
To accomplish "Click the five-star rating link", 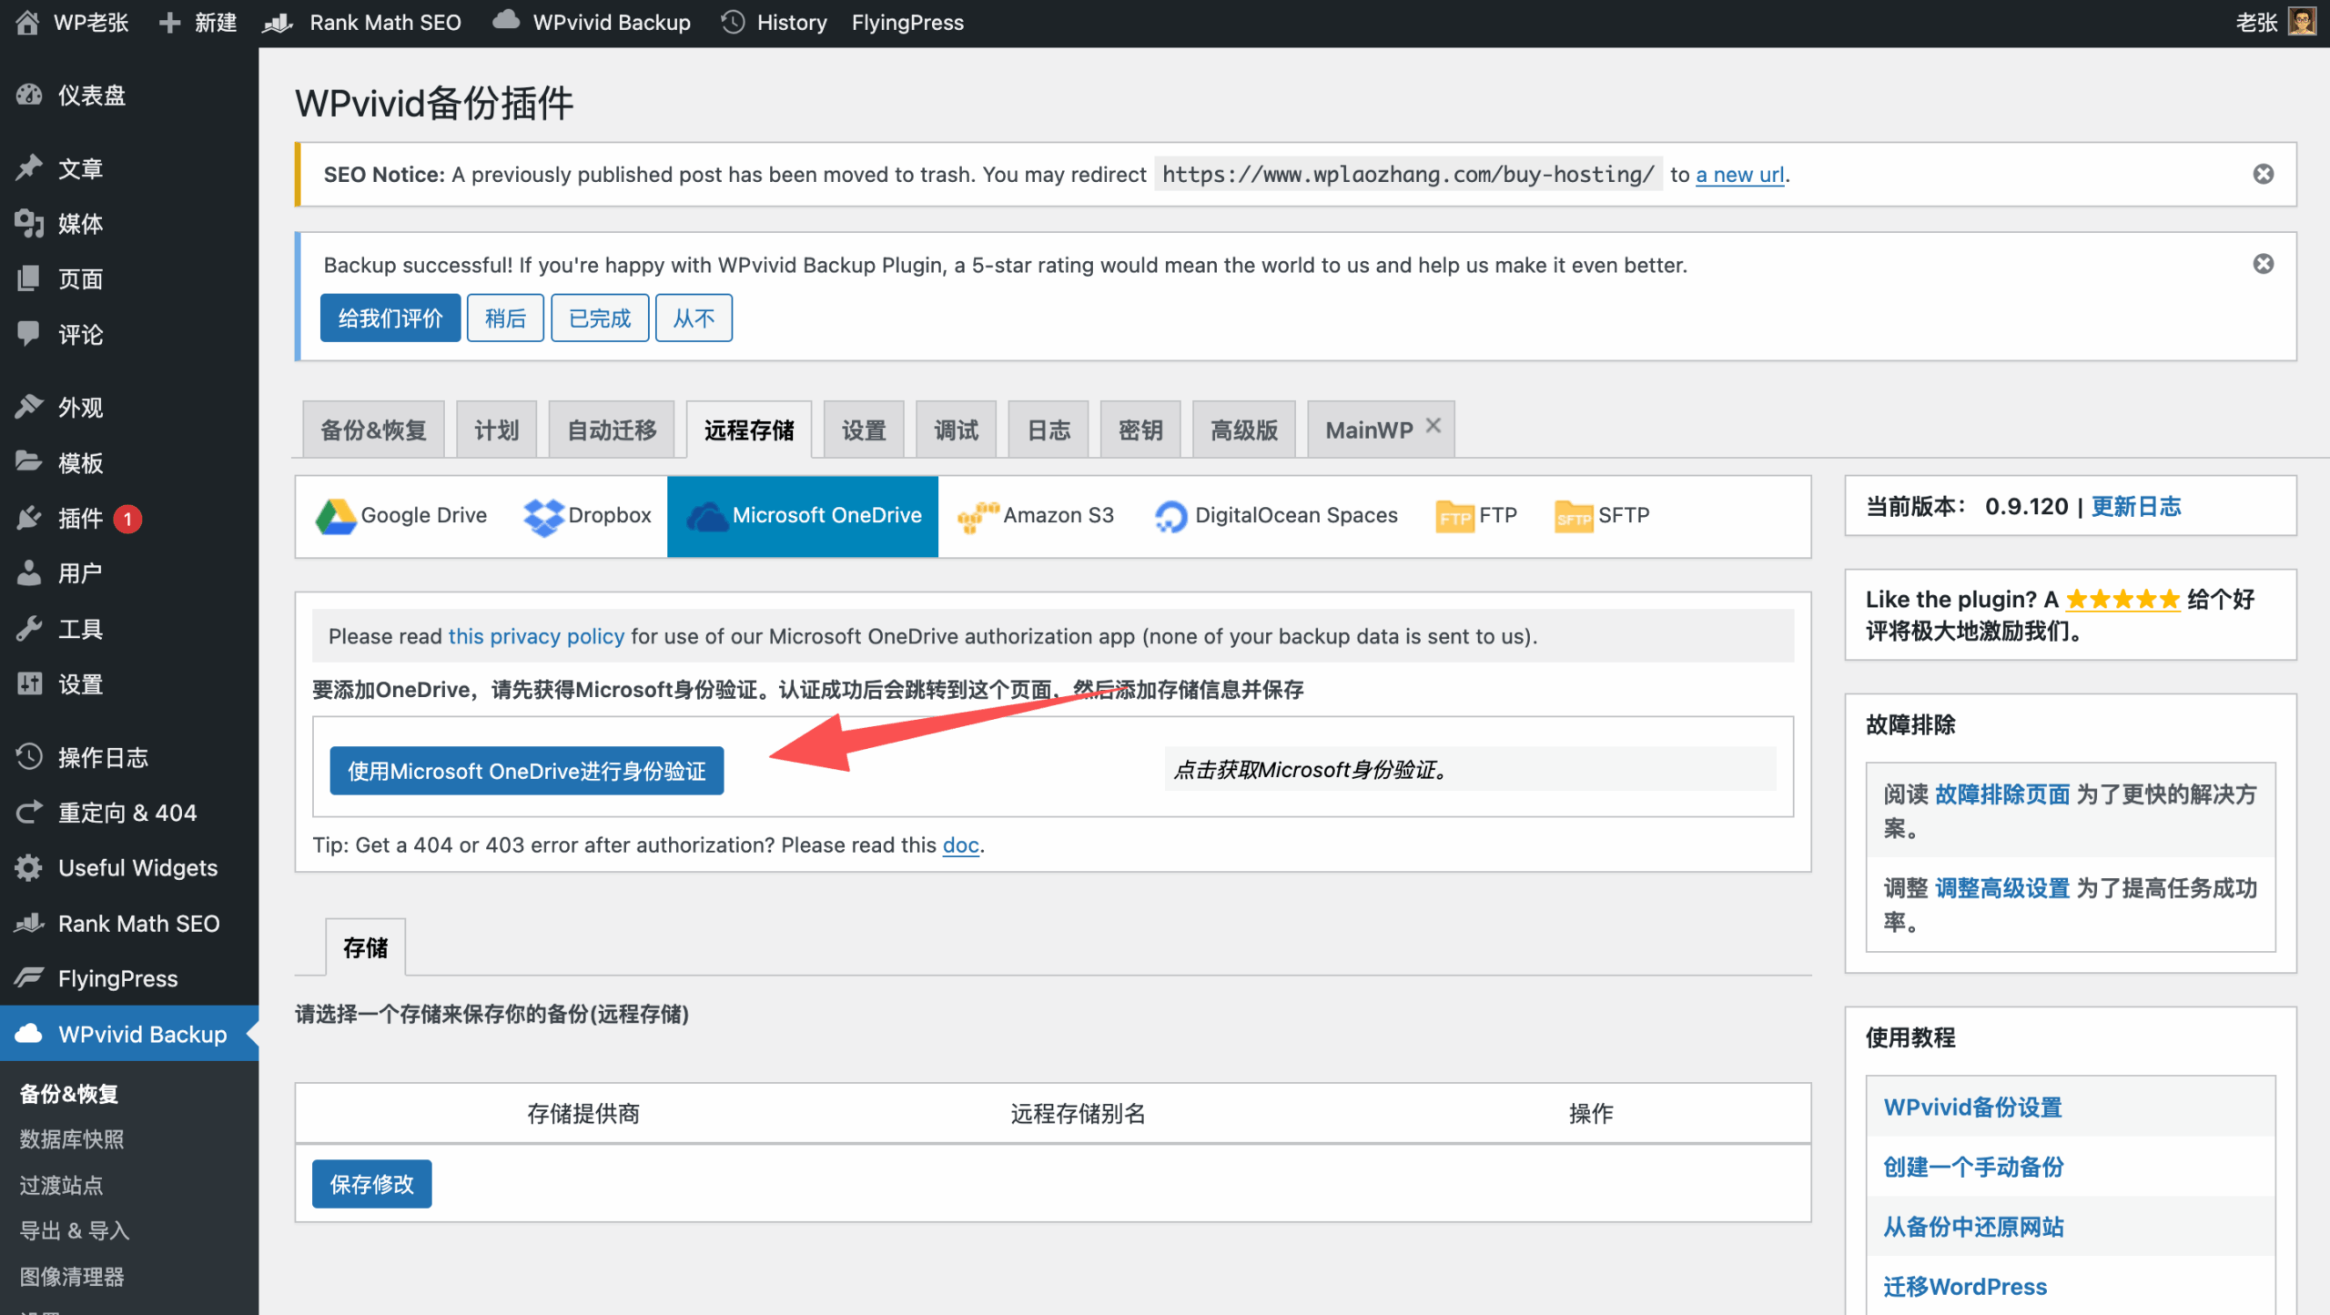I will (x=2122, y=600).
